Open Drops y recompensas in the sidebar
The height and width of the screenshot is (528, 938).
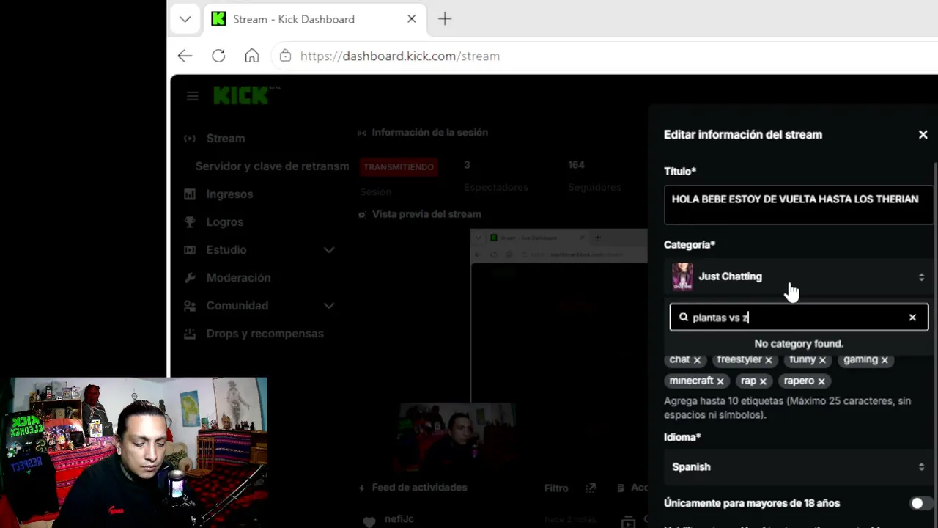265,333
